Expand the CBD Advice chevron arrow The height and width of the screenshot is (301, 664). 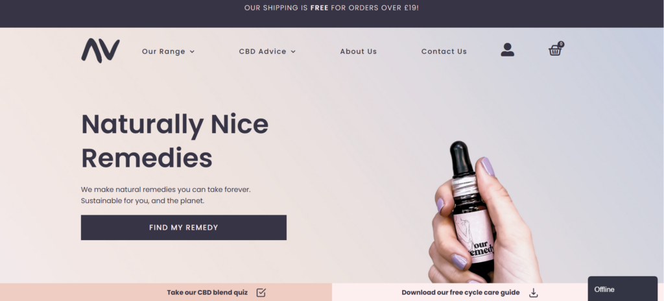(293, 52)
